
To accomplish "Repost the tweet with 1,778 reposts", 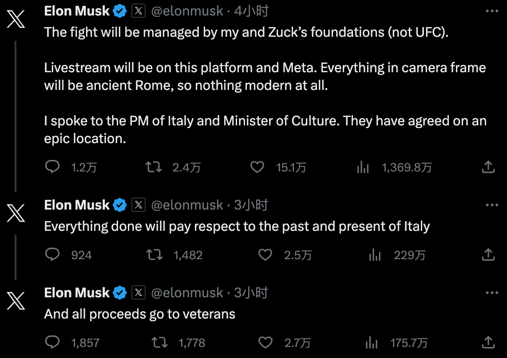I will (x=159, y=342).
